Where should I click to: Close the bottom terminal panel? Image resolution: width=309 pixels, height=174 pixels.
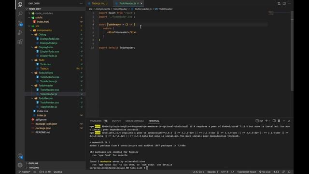click(x=289, y=121)
